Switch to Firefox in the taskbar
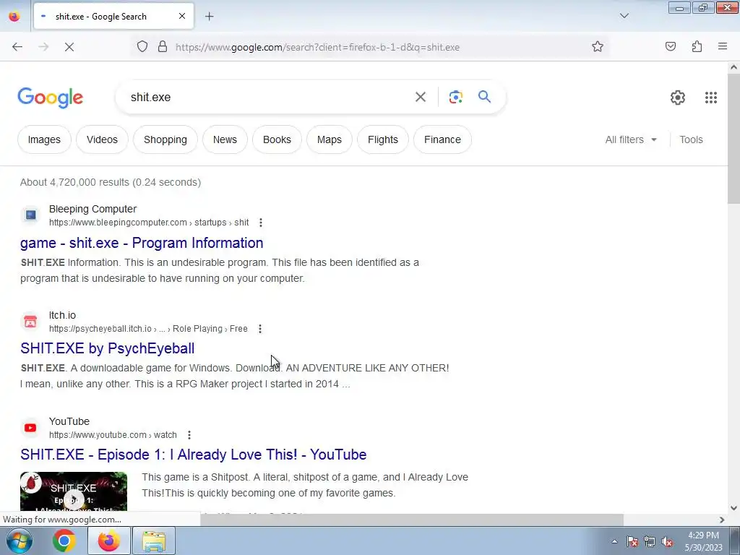The image size is (740, 555). point(108,541)
